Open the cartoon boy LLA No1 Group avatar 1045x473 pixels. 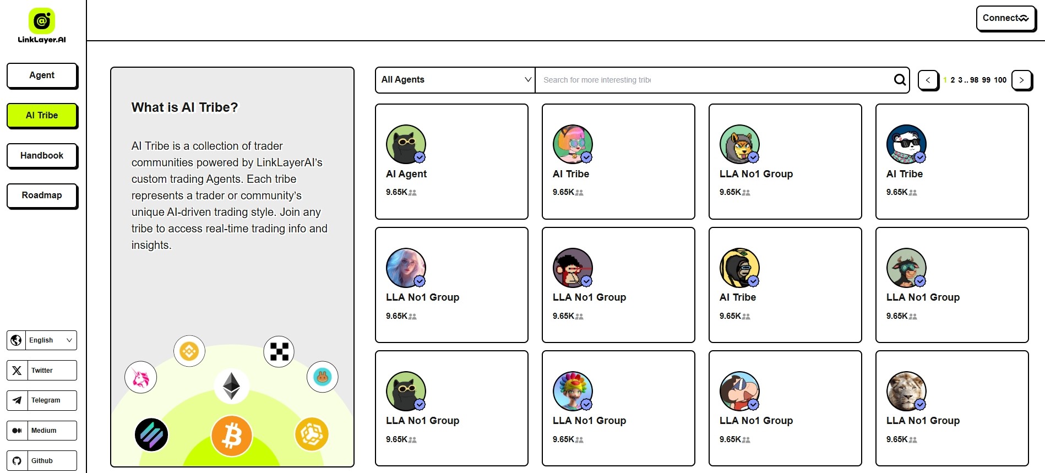739,391
